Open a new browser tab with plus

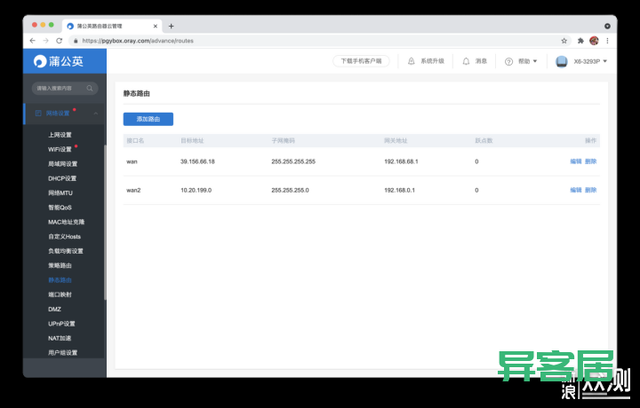(171, 26)
